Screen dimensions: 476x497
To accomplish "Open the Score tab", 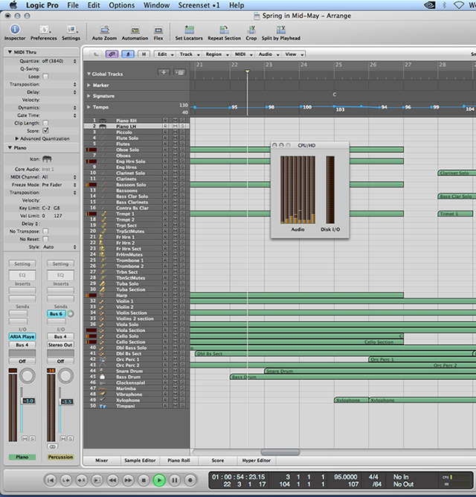I will [x=218, y=461].
